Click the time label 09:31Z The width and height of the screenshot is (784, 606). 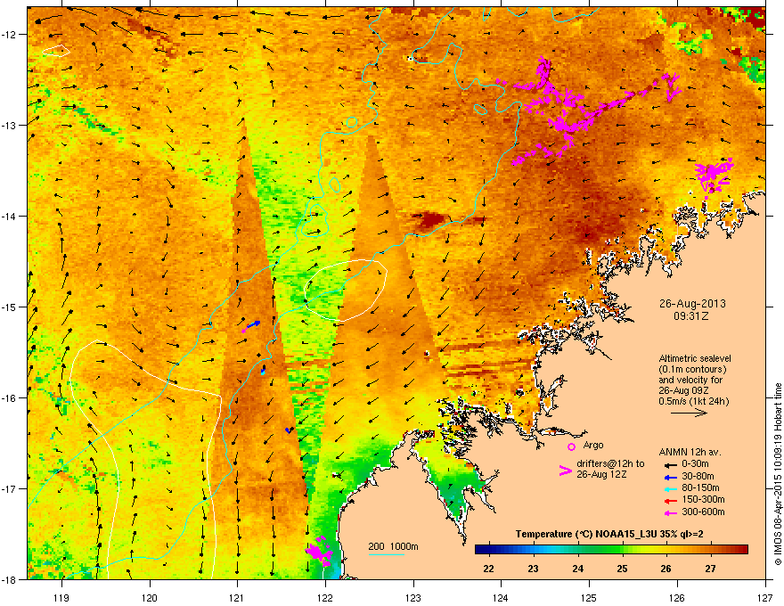(690, 316)
